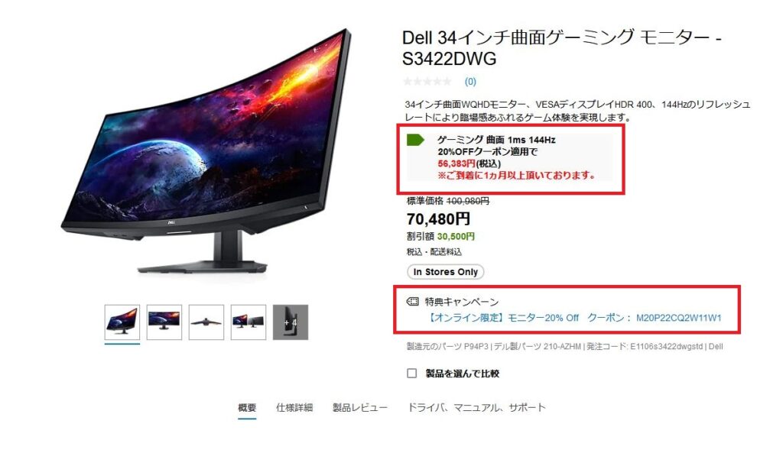Viewport: 783px width, 453px height.
Task: Expand the +4 more images thumbnail
Action: click(291, 322)
